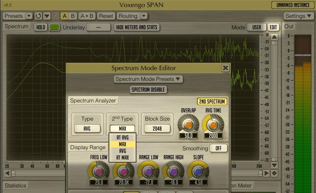Click the RANGE LOW knob
The image size is (316, 193).
(x=149, y=171)
